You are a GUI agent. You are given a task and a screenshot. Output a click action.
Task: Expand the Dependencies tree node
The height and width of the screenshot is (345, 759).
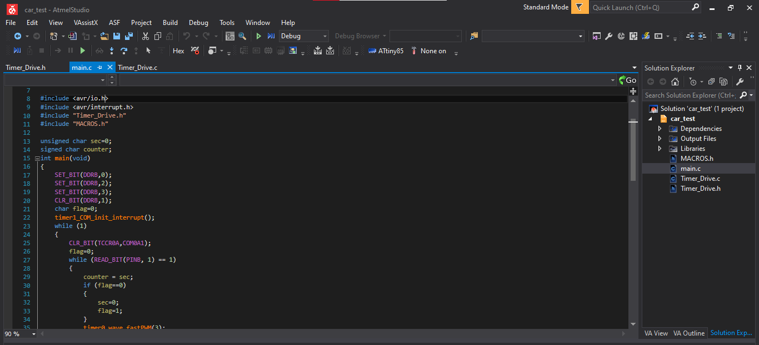coord(660,129)
